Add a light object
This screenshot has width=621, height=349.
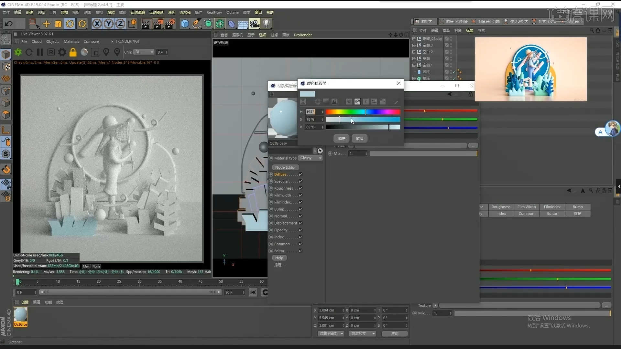266,24
